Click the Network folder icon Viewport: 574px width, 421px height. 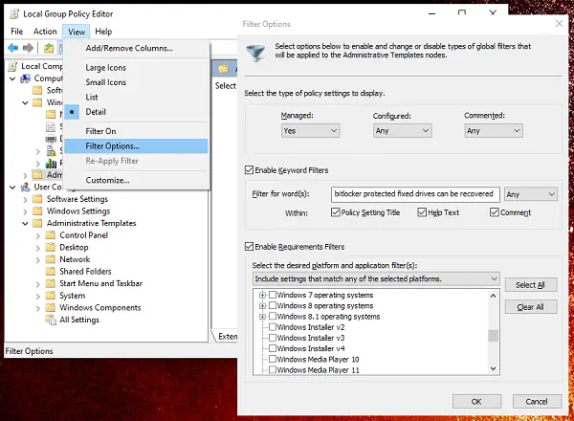point(51,259)
